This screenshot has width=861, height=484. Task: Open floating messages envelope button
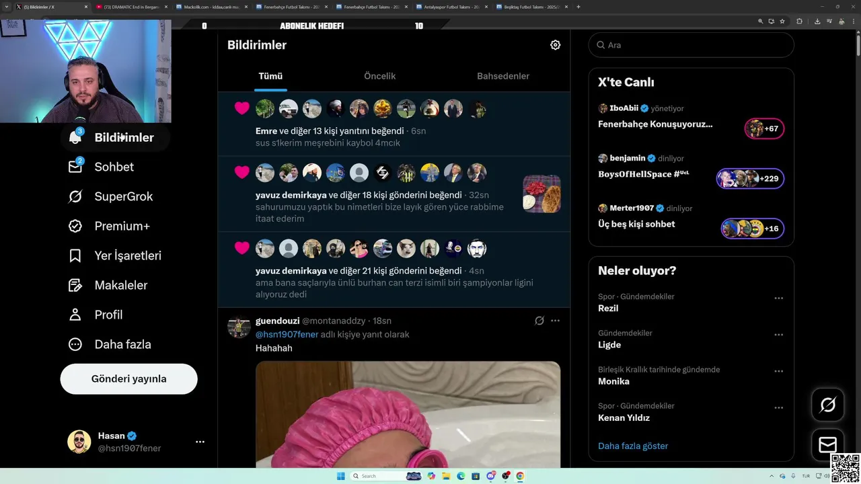pyautogui.click(x=828, y=444)
